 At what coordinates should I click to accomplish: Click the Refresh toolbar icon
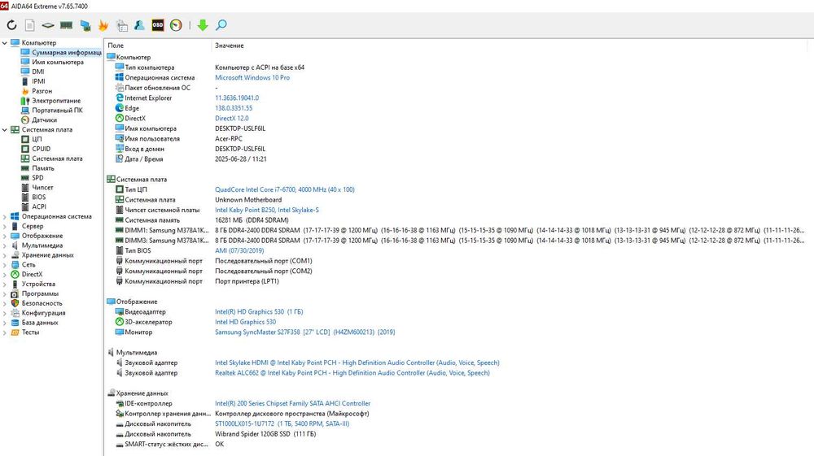point(11,25)
